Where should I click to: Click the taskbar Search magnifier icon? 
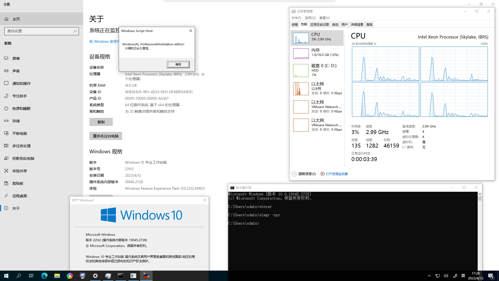(x=19, y=276)
